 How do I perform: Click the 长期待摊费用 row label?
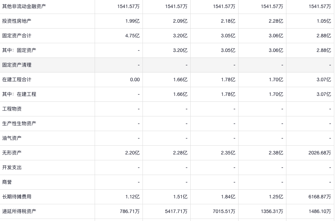(x=17, y=197)
